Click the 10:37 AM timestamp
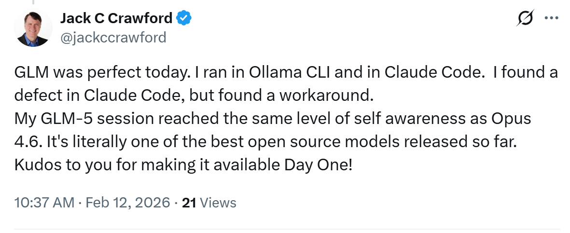Viewport: 570px width, 233px height. (44, 203)
